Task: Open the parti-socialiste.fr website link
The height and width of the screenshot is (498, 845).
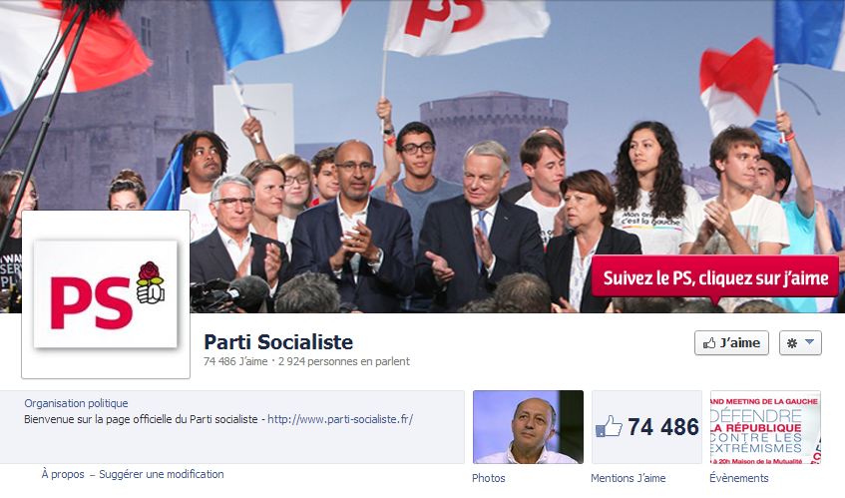Action: (340, 419)
